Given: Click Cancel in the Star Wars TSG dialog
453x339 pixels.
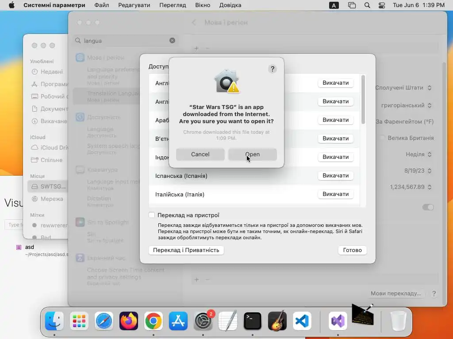Looking at the screenshot, I should pos(200,154).
